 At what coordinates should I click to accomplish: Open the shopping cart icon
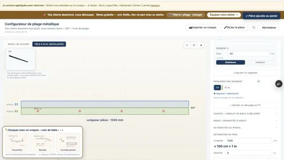click(x=254, y=28)
